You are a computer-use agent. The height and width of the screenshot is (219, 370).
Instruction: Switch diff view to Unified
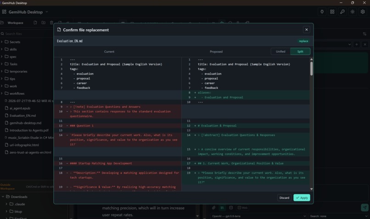280,51
